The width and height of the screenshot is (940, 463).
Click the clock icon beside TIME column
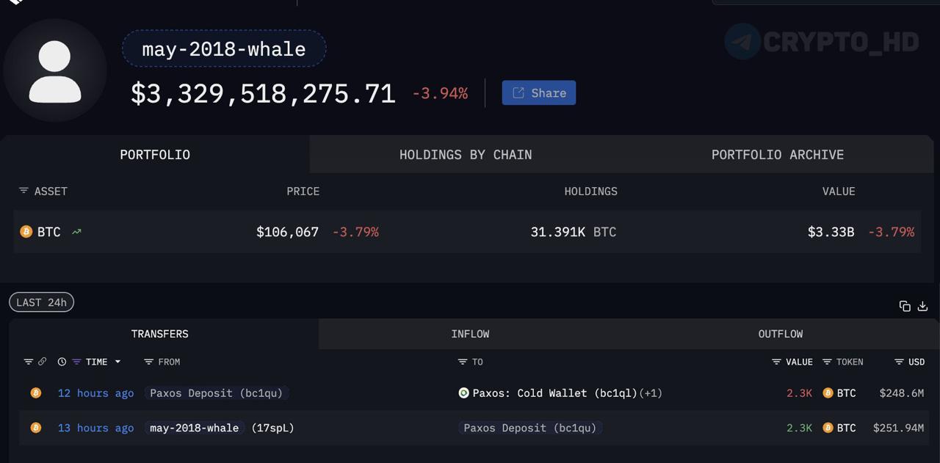pos(62,362)
